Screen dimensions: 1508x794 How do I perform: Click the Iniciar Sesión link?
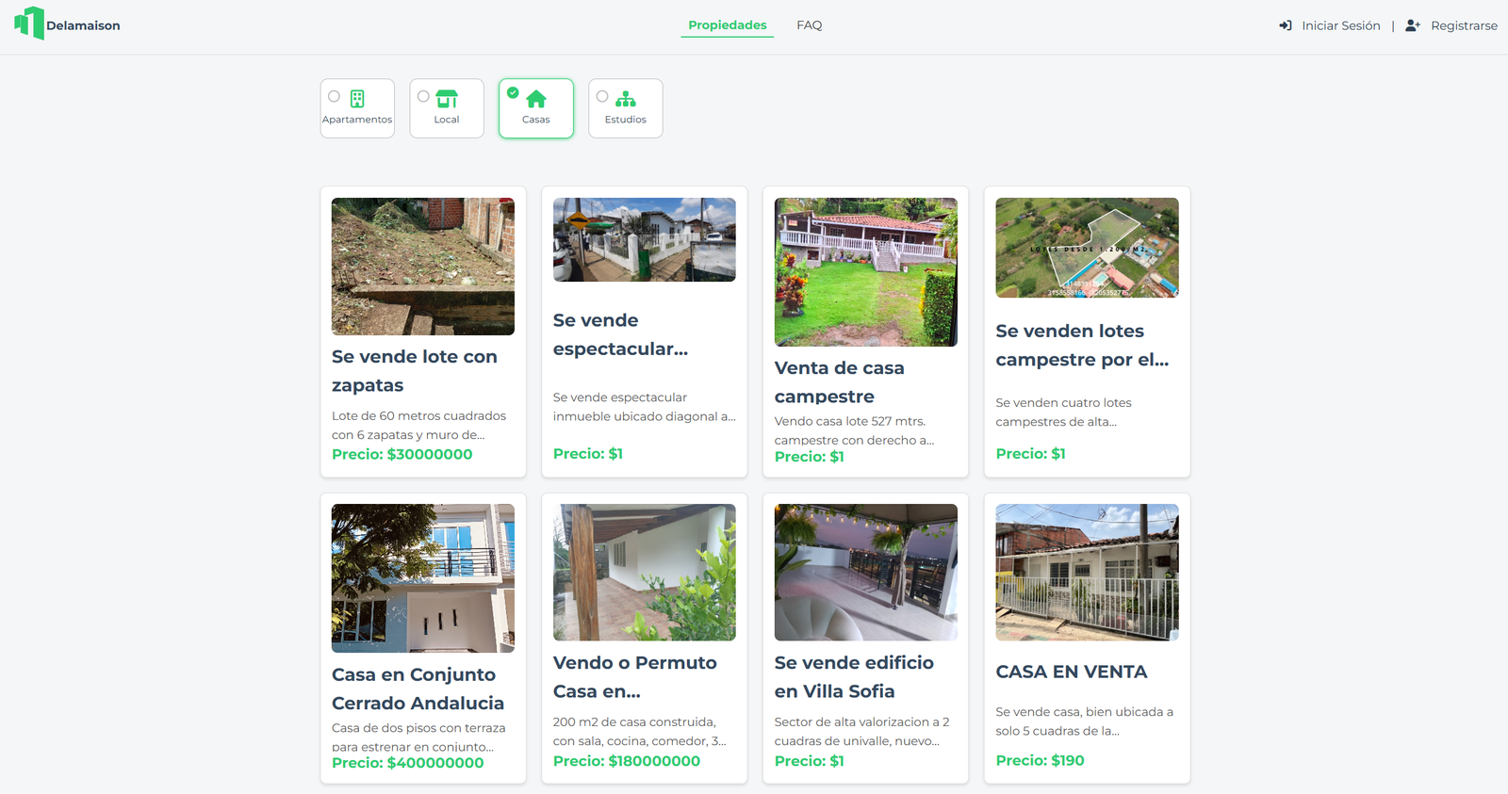(x=1341, y=25)
